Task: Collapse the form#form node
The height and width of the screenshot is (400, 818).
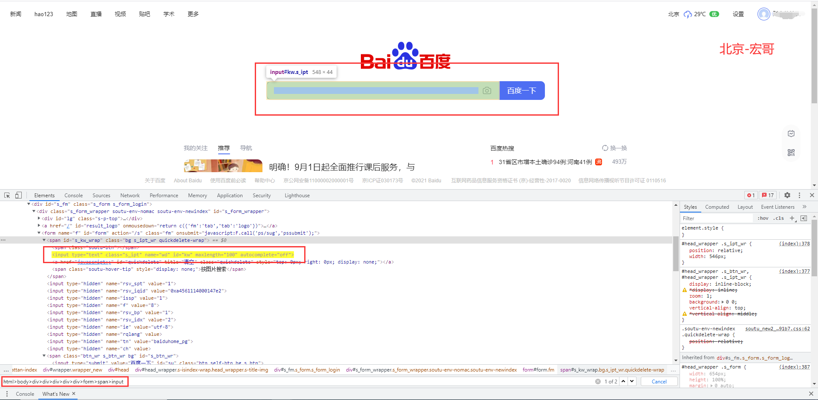Action: coord(39,233)
